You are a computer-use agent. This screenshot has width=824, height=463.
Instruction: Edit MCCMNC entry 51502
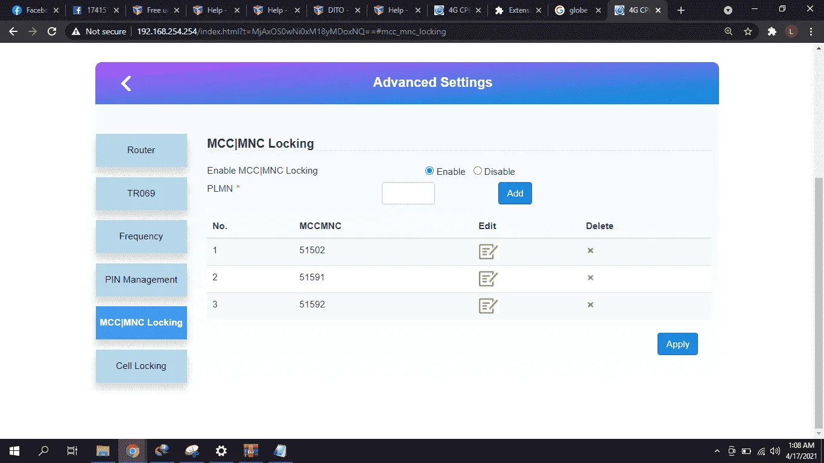(488, 251)
